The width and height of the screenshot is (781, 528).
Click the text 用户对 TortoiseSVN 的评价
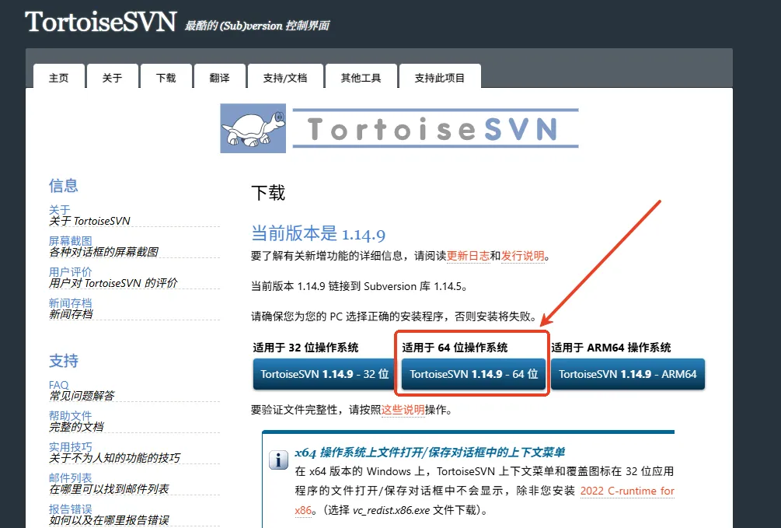113,283
